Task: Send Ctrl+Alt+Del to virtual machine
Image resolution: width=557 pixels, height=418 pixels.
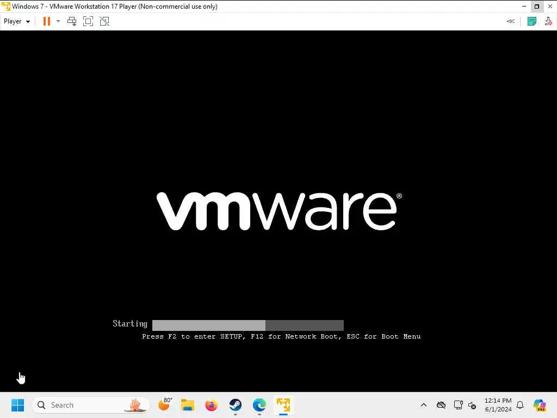Action: click(72, 21)
